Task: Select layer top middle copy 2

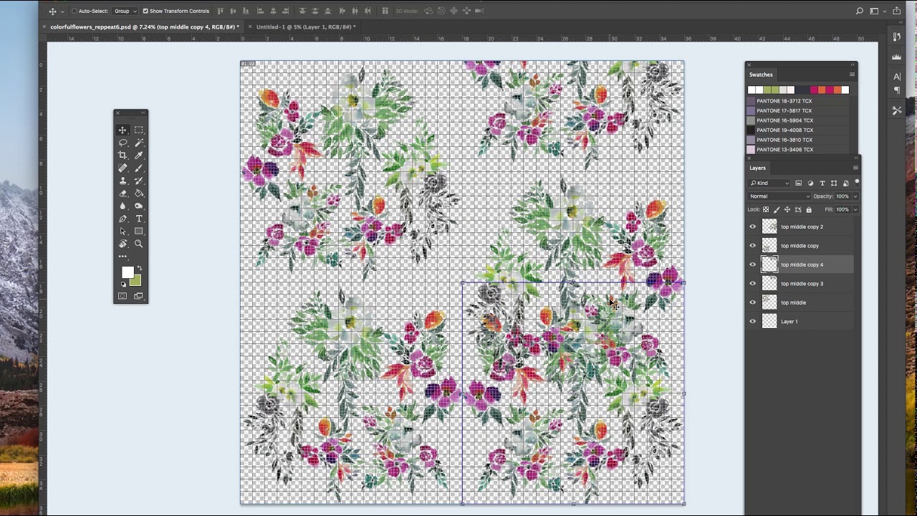Action: pos(802,226)
